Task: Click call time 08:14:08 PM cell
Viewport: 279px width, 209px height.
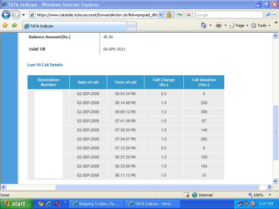Action: click(x=125, y=103)
